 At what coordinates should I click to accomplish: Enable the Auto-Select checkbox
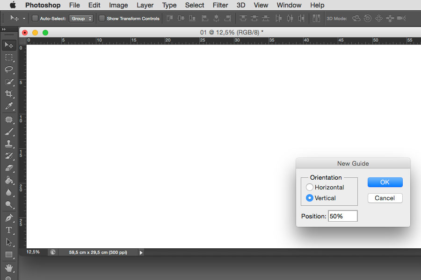pyautogui.click(x=35, y=18)
